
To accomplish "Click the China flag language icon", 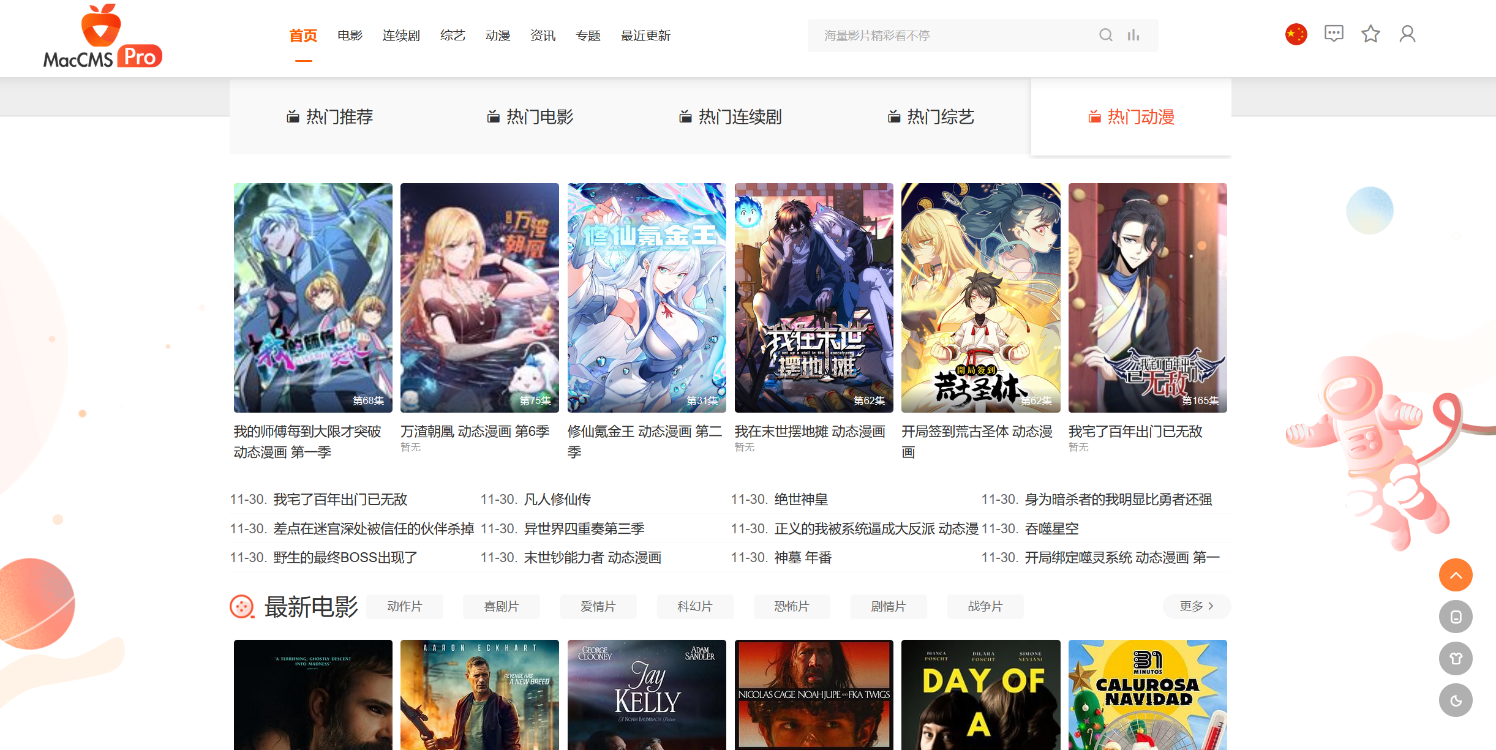I will pos(1296,34).
